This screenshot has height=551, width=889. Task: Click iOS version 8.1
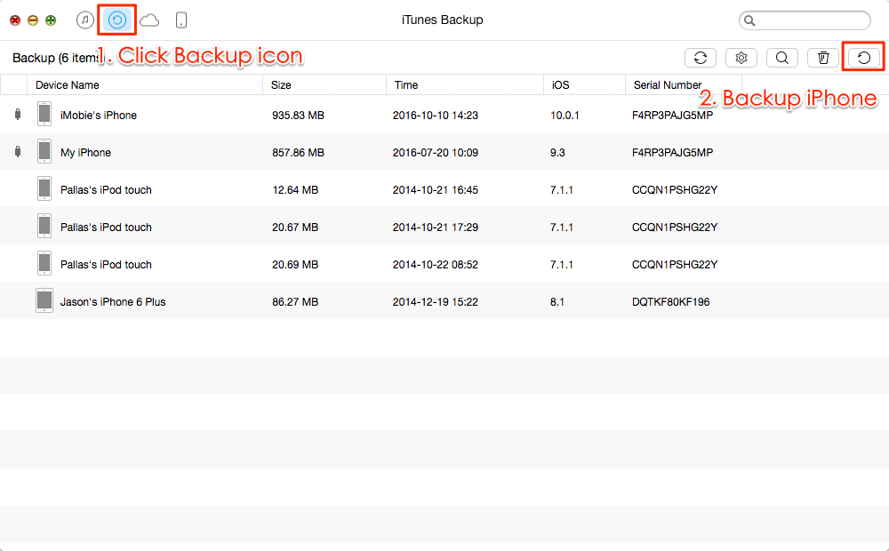click(557, 302)
